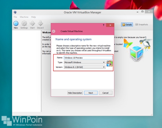
Task: Maximize the VirtualBox Manager window
Action: point(142,12)
